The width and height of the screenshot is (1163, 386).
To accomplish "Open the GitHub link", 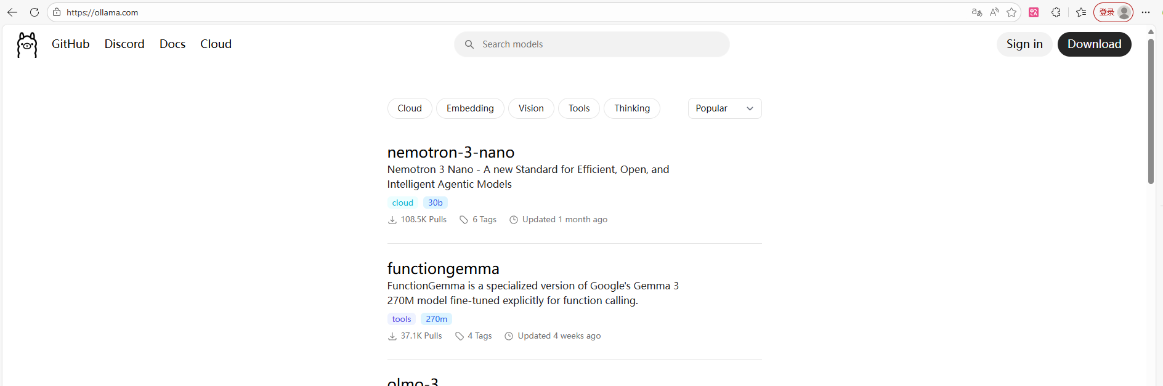I will [x=71, y=44].
